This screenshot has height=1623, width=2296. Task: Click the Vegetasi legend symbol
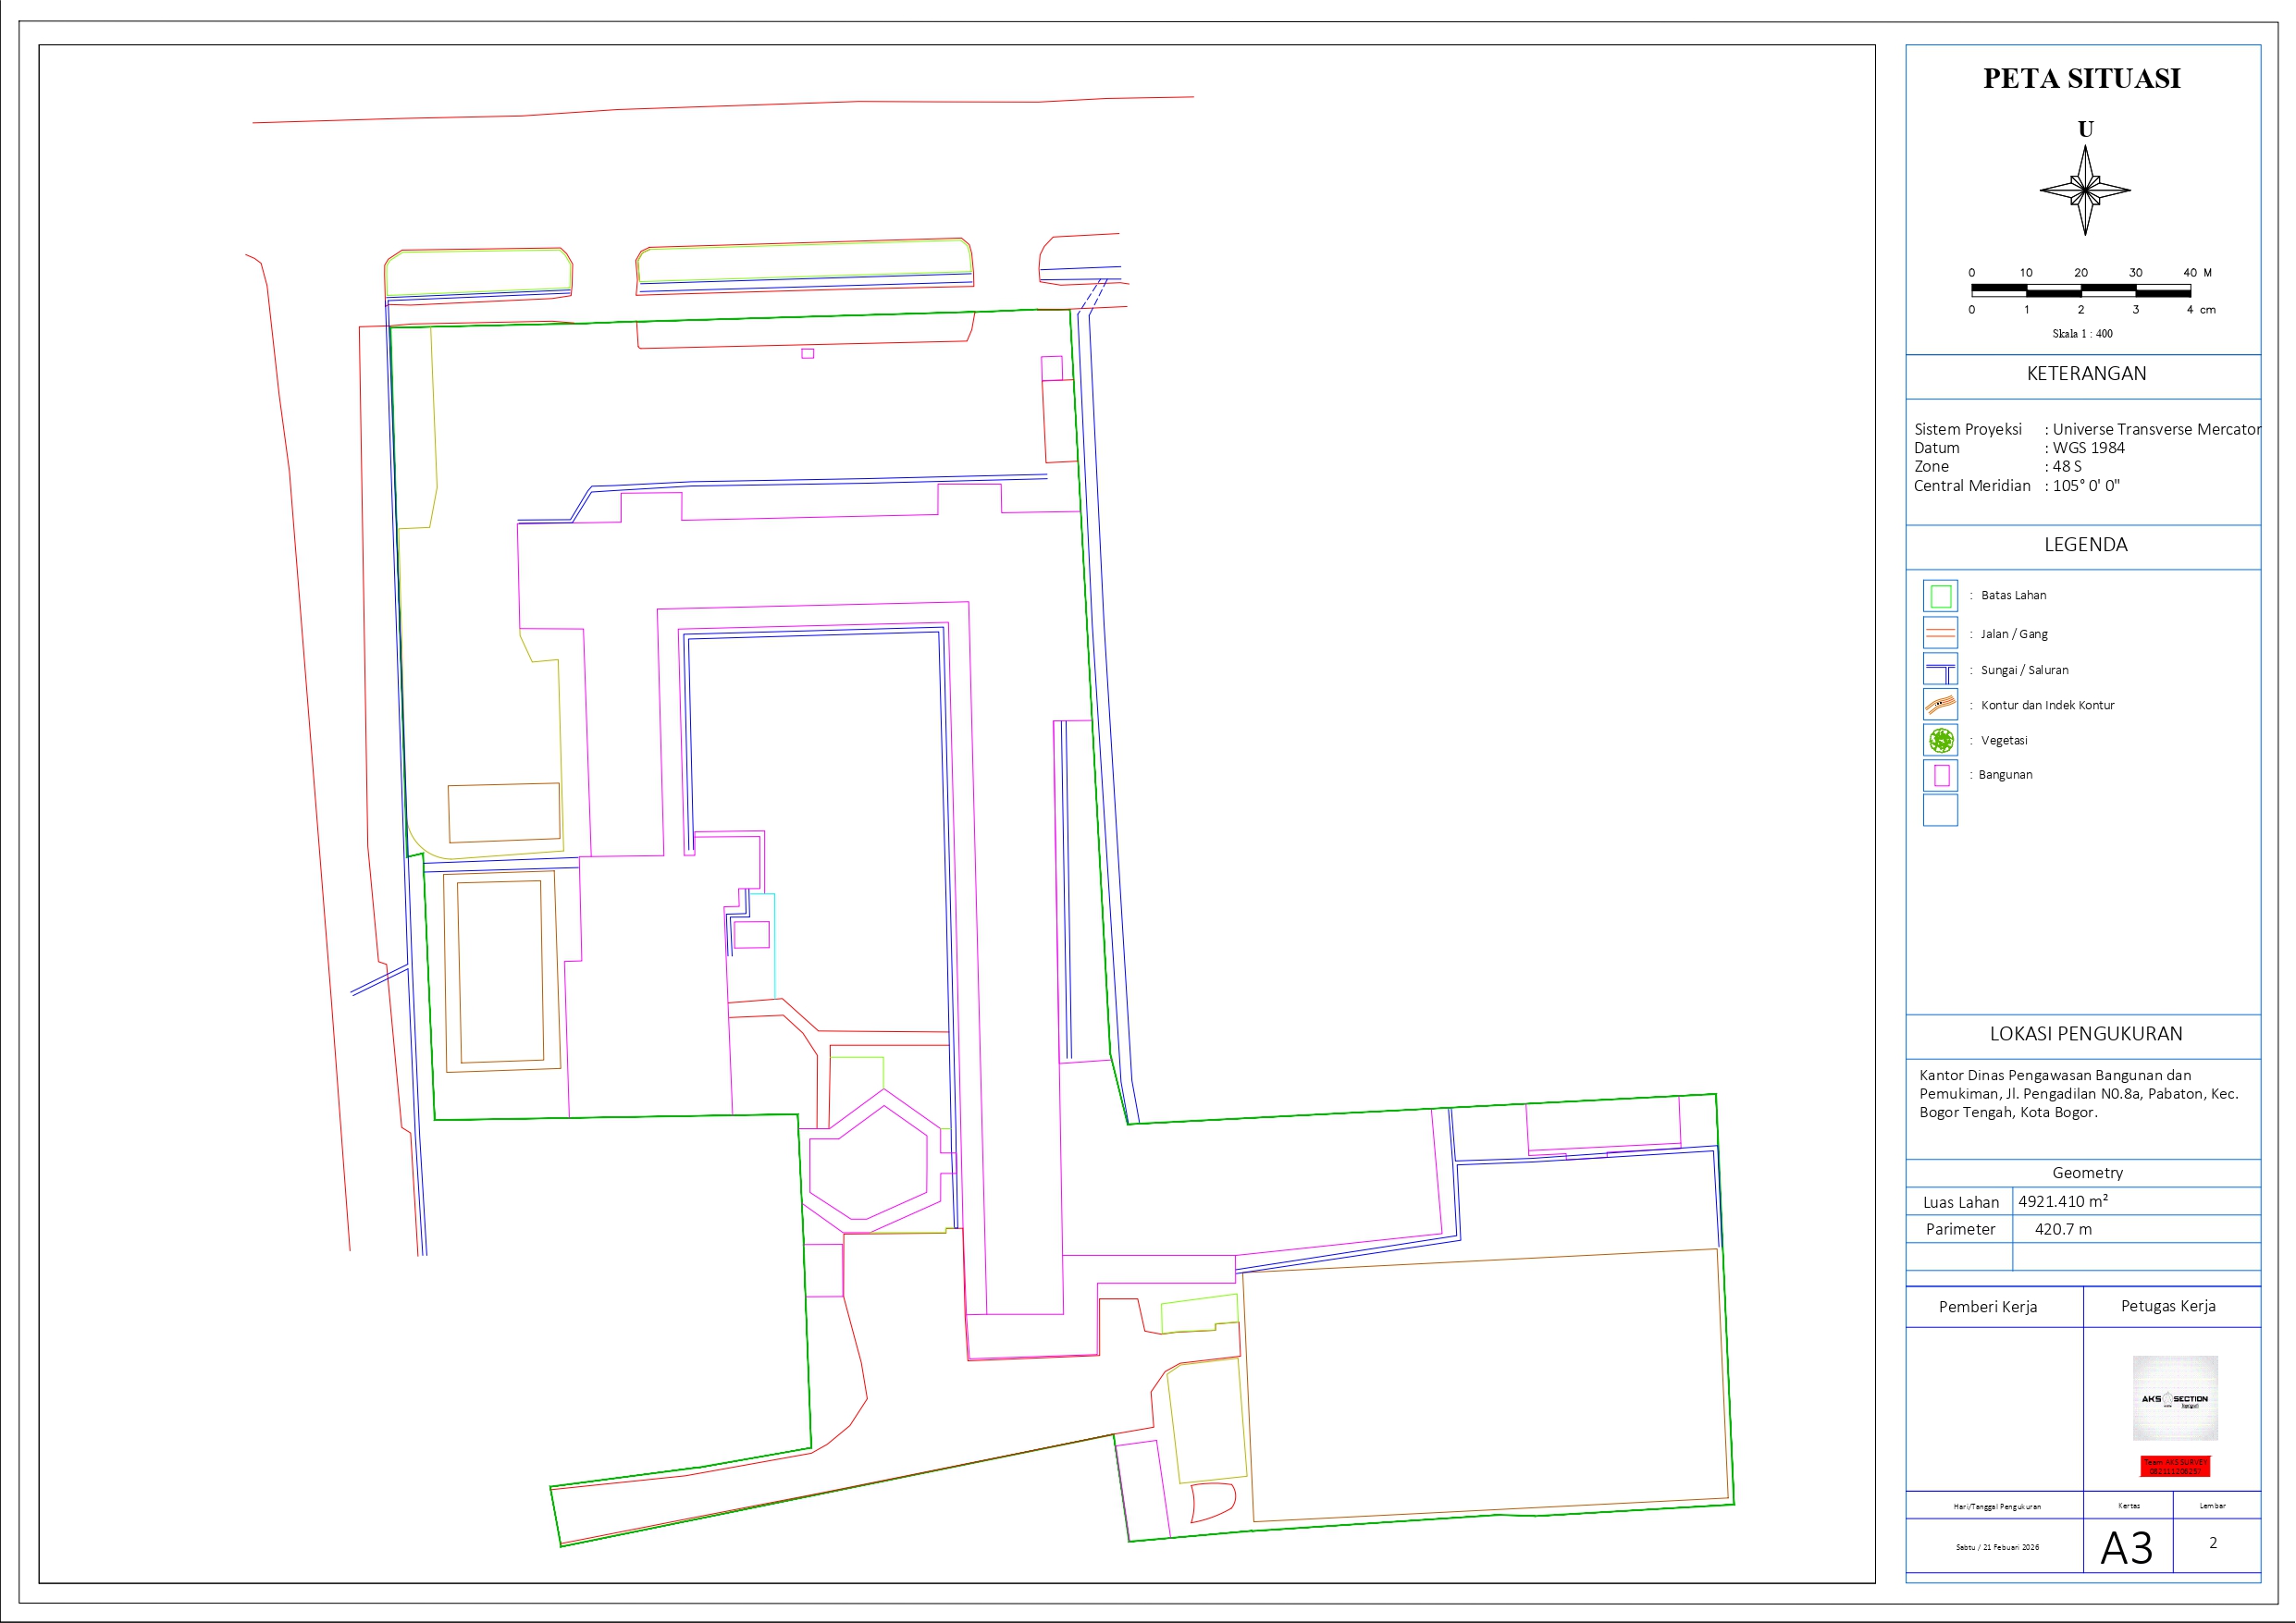coord(1940,740)
